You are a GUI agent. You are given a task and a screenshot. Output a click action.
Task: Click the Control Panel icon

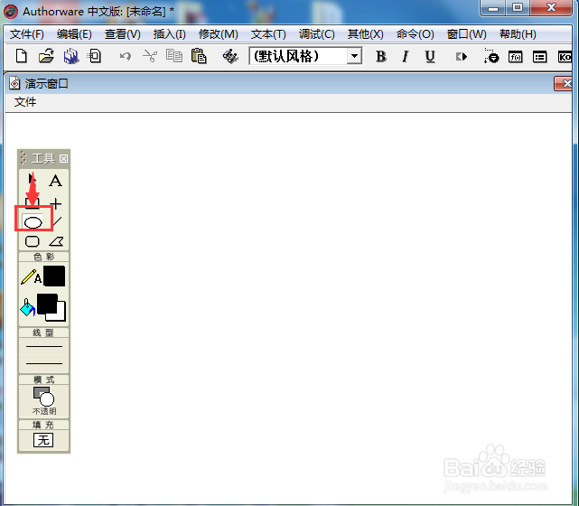(491, 56)
